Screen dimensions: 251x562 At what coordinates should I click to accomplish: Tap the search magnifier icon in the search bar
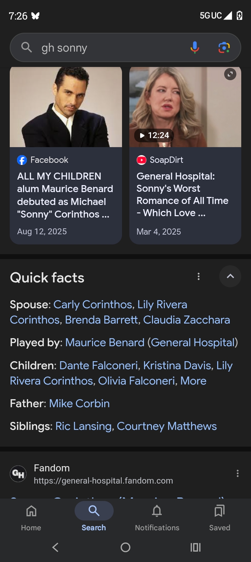pyautogui.click(x=26, y=47)
